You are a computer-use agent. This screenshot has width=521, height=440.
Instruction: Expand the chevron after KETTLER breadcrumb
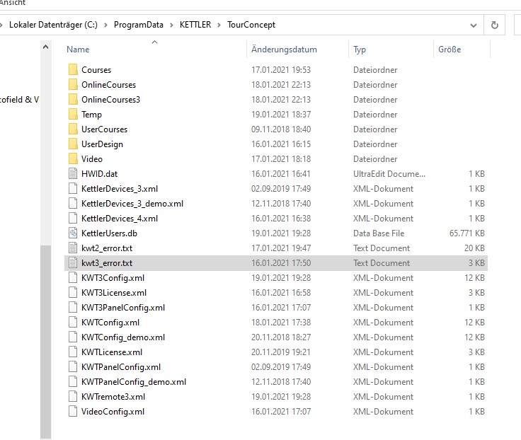click(219, 25)
